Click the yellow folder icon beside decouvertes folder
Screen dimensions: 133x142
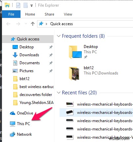click(x=15, y=95)
